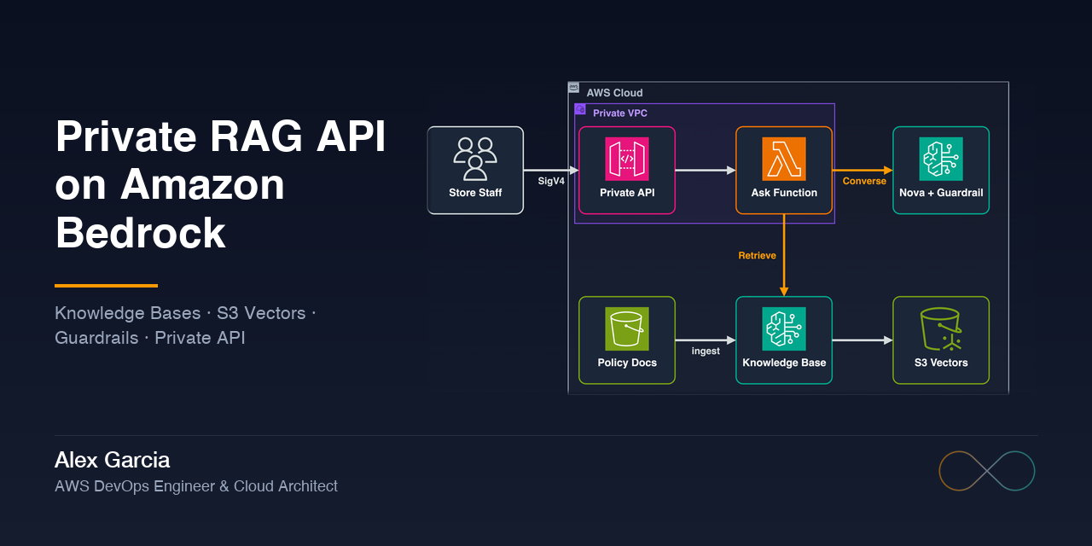This screenshot has width=1092, height=546.
Task: Click the Store Staff users icon
Action: point(475,159)
